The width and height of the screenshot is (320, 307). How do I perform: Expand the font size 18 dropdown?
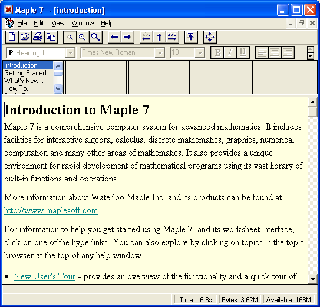point(200,53)
